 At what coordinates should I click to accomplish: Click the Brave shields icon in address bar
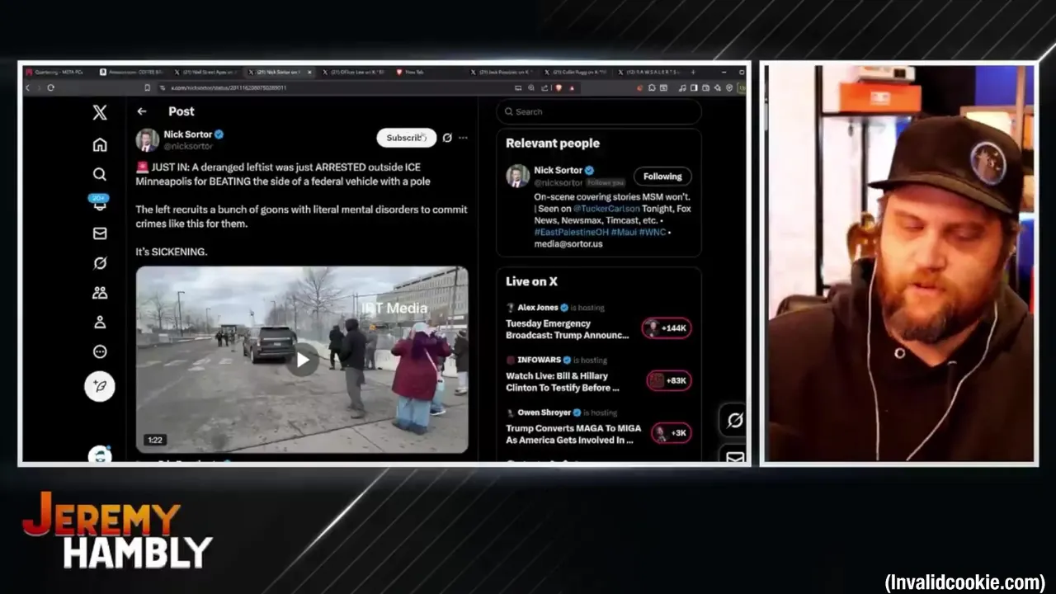[x=559, y=87]
